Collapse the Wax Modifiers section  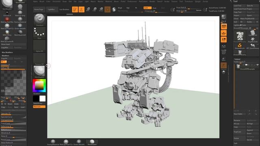(7, 52)
